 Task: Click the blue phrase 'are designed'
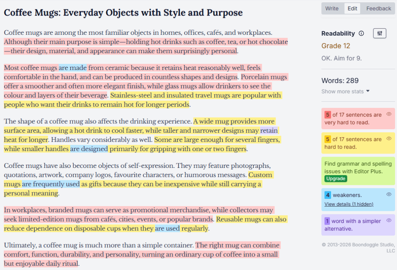pyautogui.click(x=89, y=149)
